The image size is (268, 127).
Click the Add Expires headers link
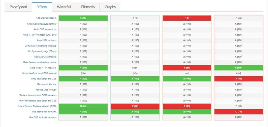tap(46, 18)
